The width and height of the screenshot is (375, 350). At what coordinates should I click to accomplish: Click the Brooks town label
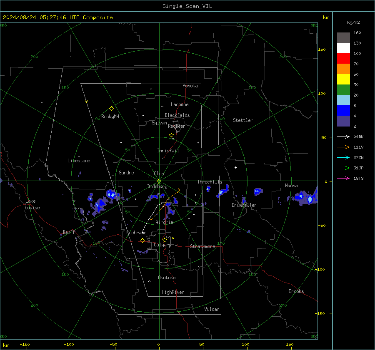tap(296, 291)
